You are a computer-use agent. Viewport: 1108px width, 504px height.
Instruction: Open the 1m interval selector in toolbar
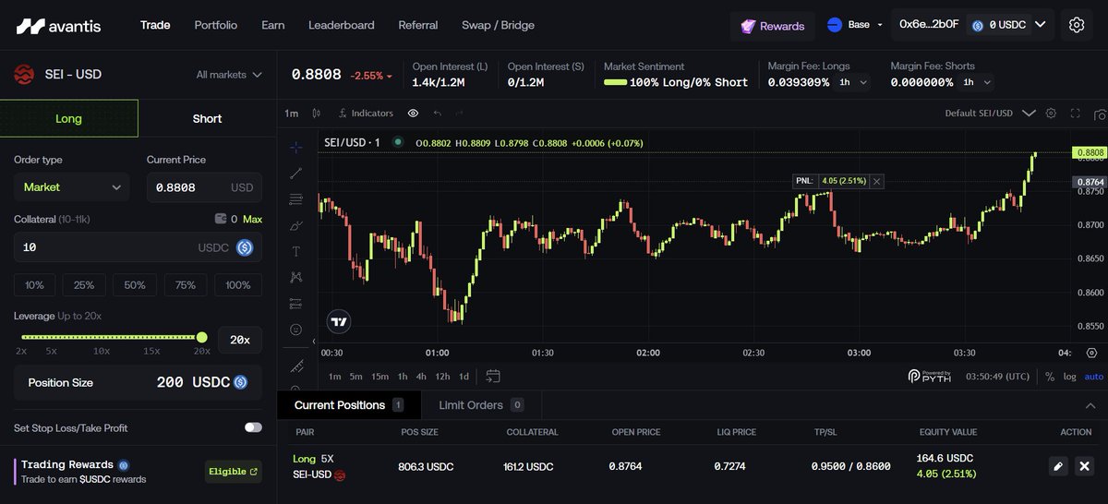[292, 113]
